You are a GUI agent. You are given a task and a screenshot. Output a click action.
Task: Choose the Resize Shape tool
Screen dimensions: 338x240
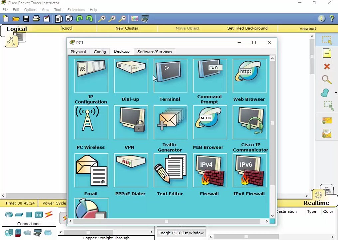329,106
